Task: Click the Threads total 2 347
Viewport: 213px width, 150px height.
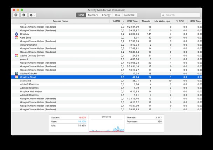Action: click(159, 117)
